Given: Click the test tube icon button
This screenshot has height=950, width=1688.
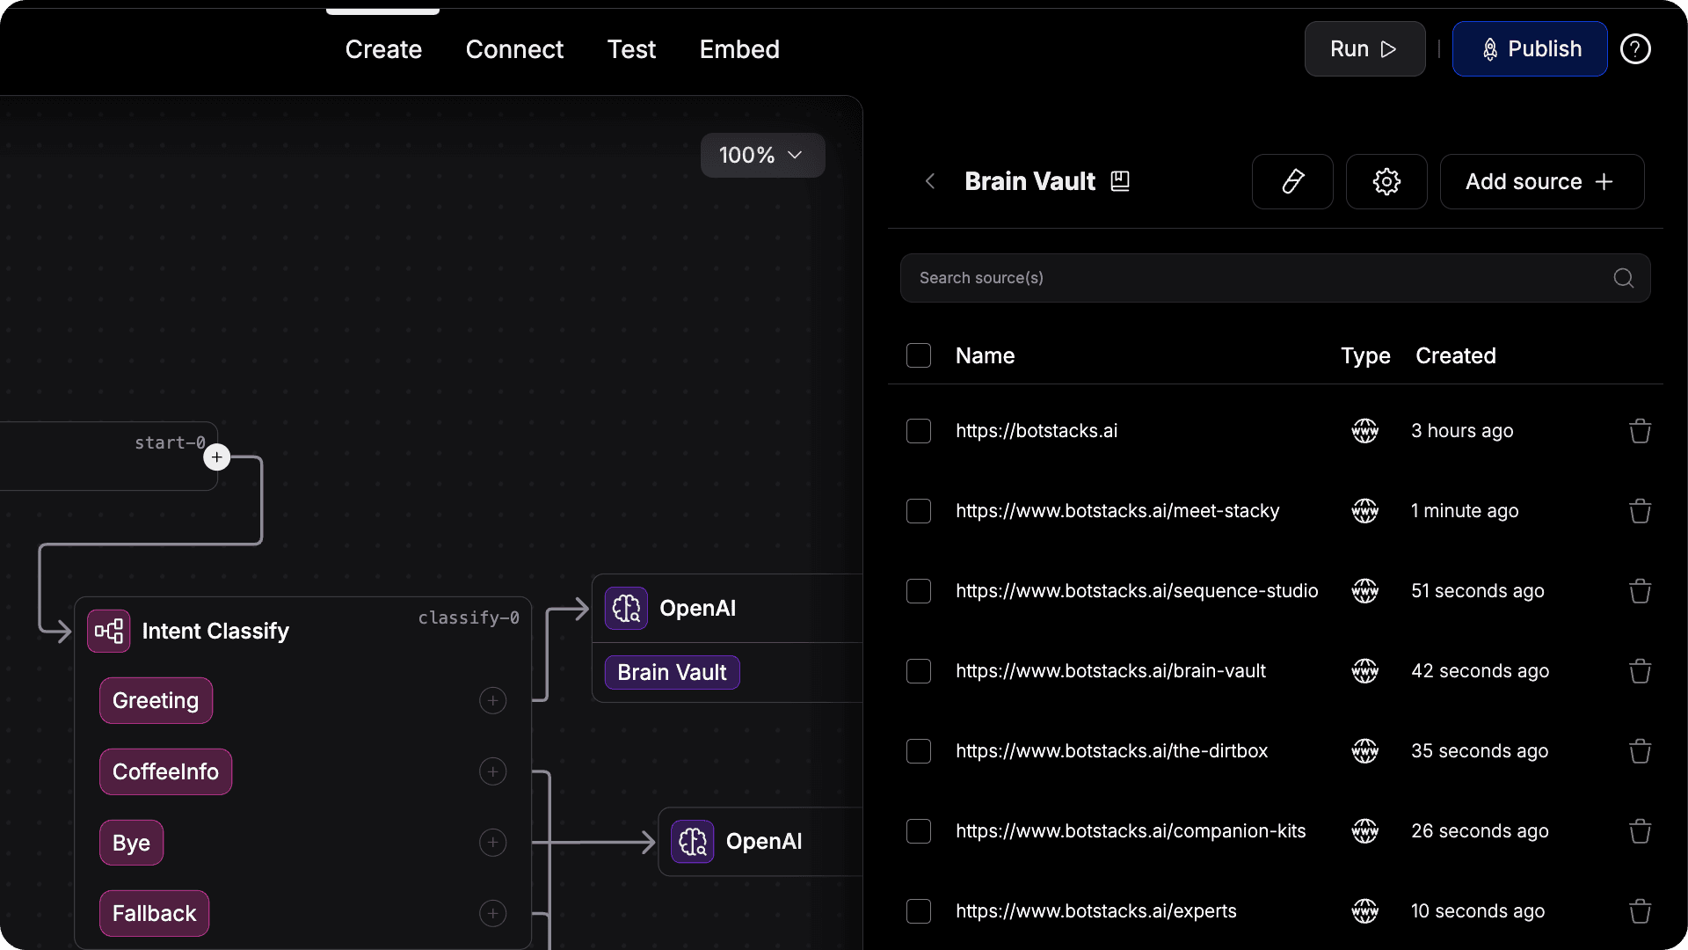Looking at the screenshot, I should click(1292, 182).
